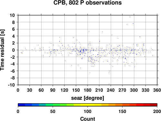Select the dark blue end of the colorbar
This screenshot has width=161, height=121.
(22, 105)
